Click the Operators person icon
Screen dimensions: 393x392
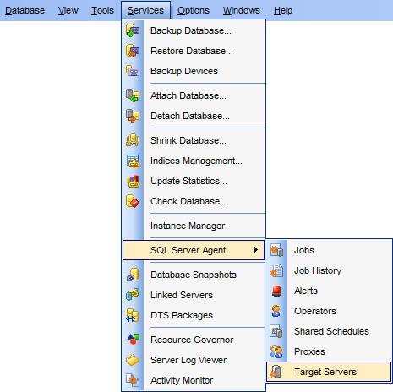pos(276,311)
